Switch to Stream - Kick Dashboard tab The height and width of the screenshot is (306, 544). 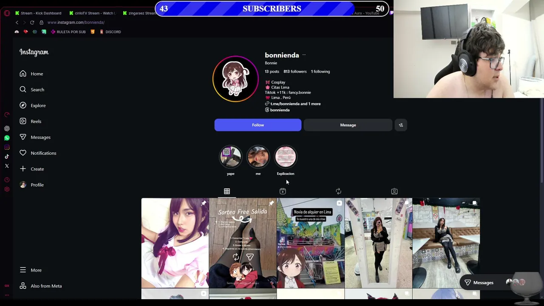[38, 13]
